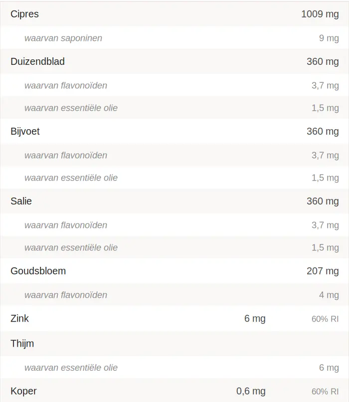Select the 60% RI value for Zink
The height and width of the screenshot is (402, 349).
click(x=325, y=319)
